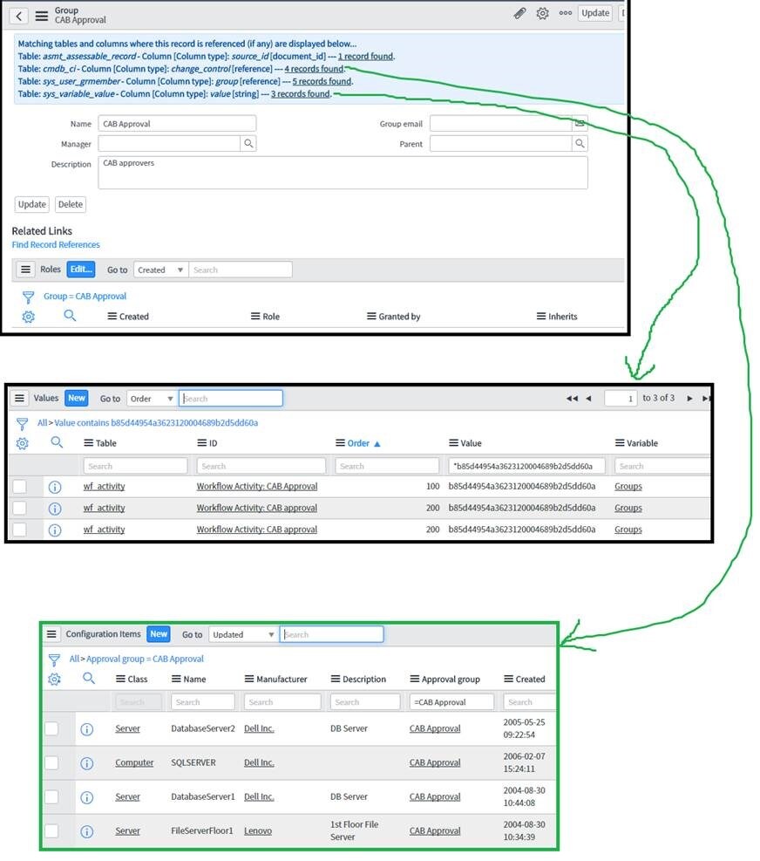760x861 pixels.
Task: Go to first page in Values list
Action: pos(572,399)
